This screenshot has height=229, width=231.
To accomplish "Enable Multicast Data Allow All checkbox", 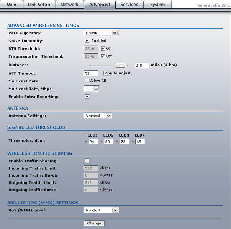I will [x=87, y=81].
